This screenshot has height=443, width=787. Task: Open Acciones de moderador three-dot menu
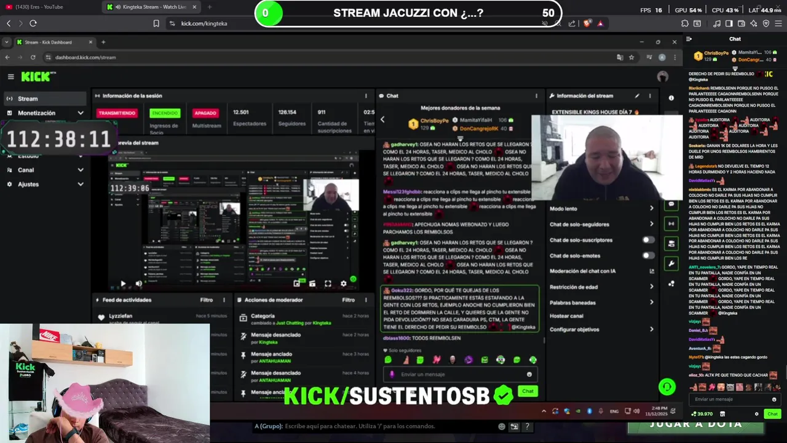pyautogui.click(x=366, y=300)
